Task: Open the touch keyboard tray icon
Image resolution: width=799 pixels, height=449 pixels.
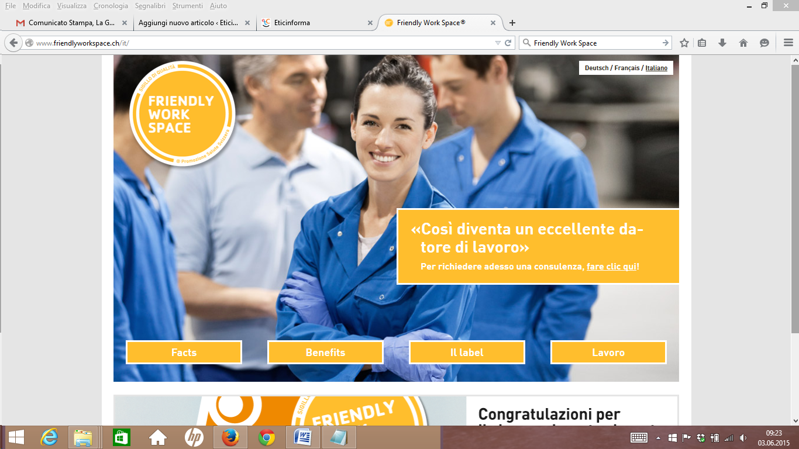Action: (639, 437)
